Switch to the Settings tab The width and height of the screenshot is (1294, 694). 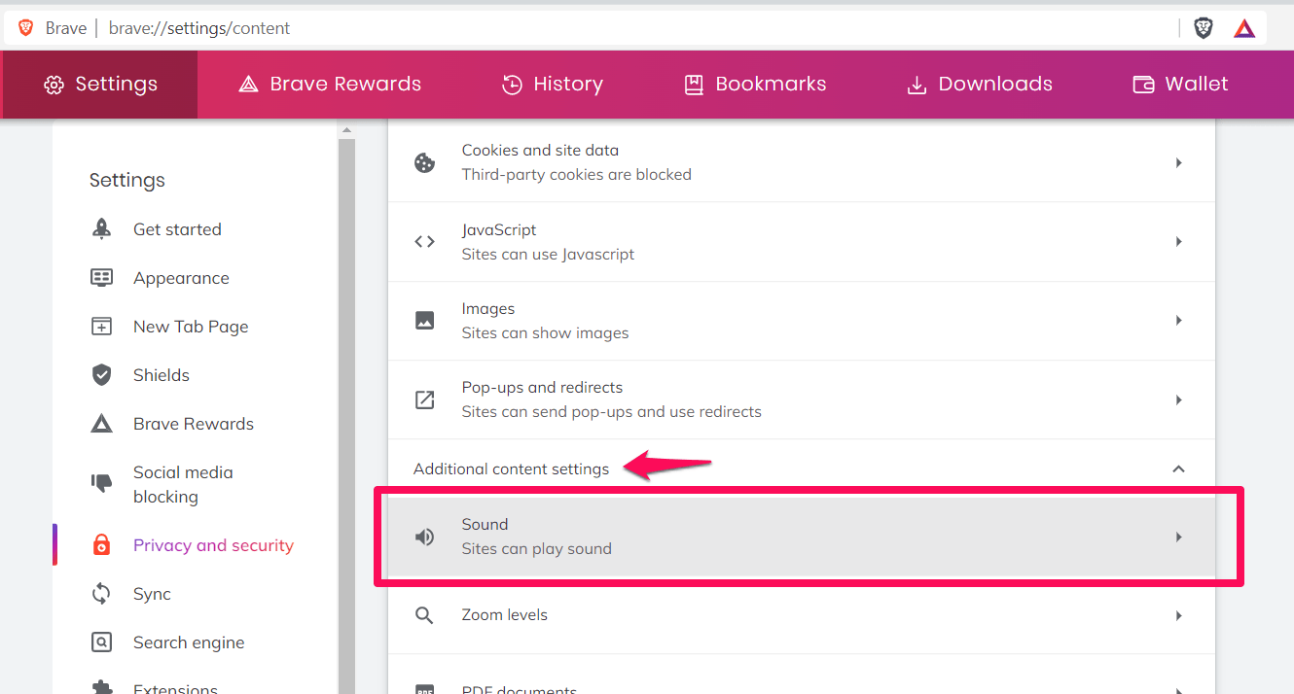(100, 85)
